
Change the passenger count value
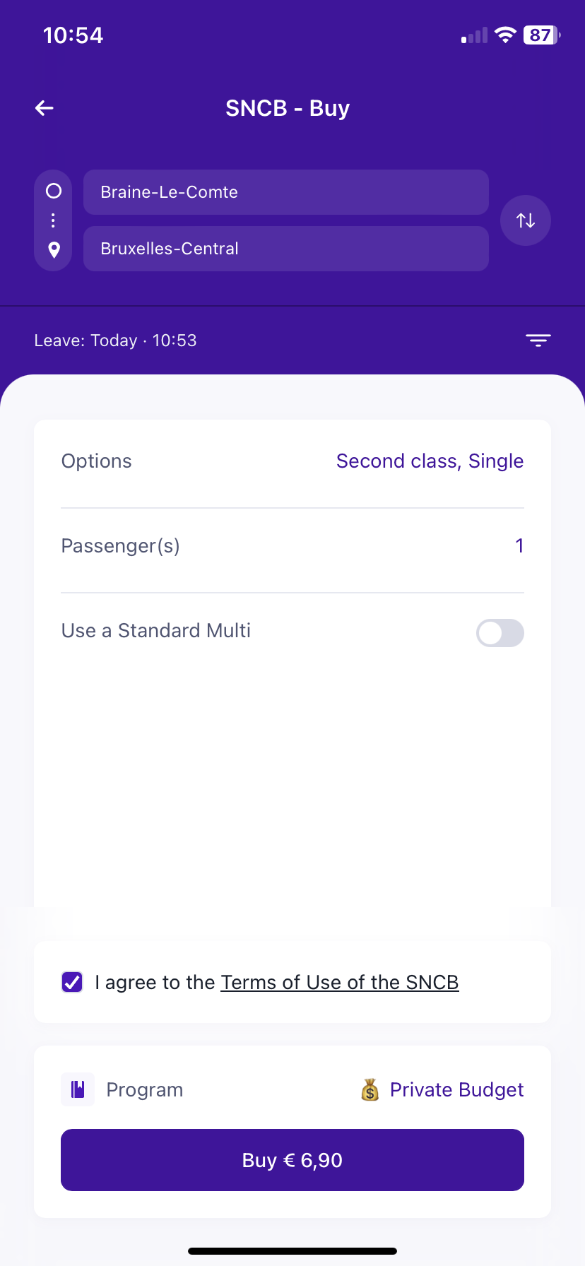(x=519, y=546)
